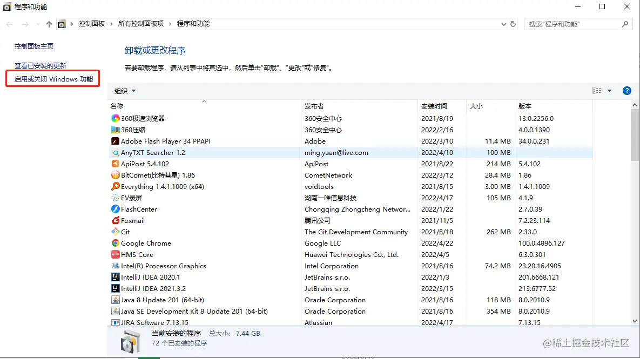Open the view options dropdown arrow
640x359 pixels.
[x=609, y=91]
